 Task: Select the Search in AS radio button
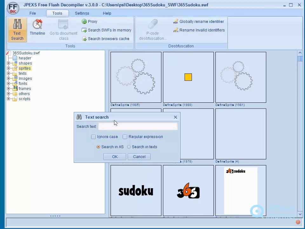coord(98,147)
